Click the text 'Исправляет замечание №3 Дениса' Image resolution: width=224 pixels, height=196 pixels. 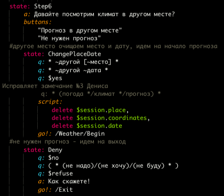point(55,86)
